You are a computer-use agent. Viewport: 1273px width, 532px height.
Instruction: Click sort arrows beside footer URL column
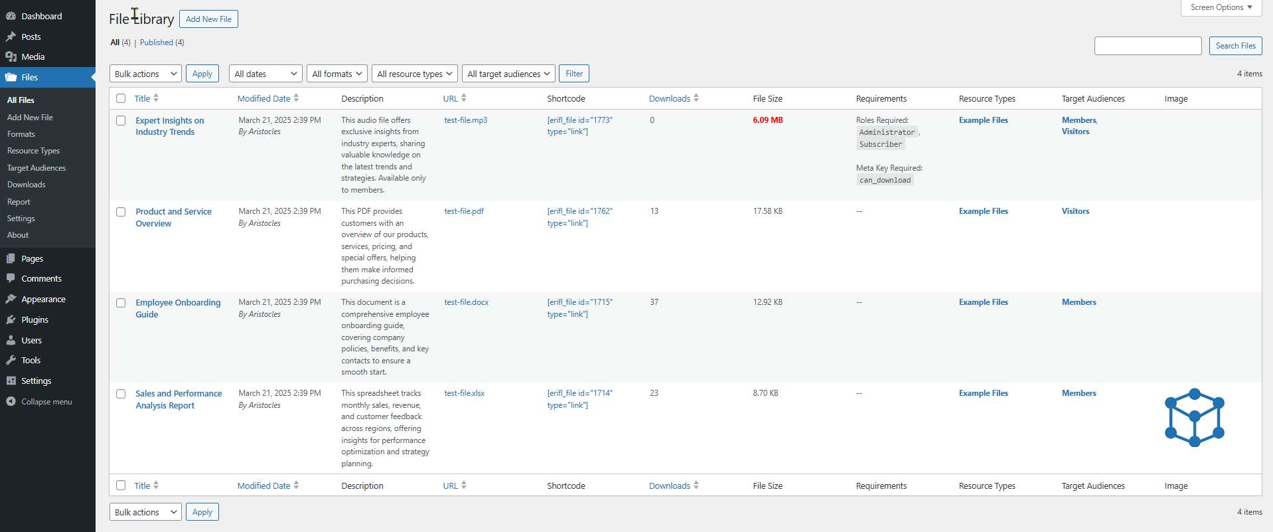[x=464, y=486]
